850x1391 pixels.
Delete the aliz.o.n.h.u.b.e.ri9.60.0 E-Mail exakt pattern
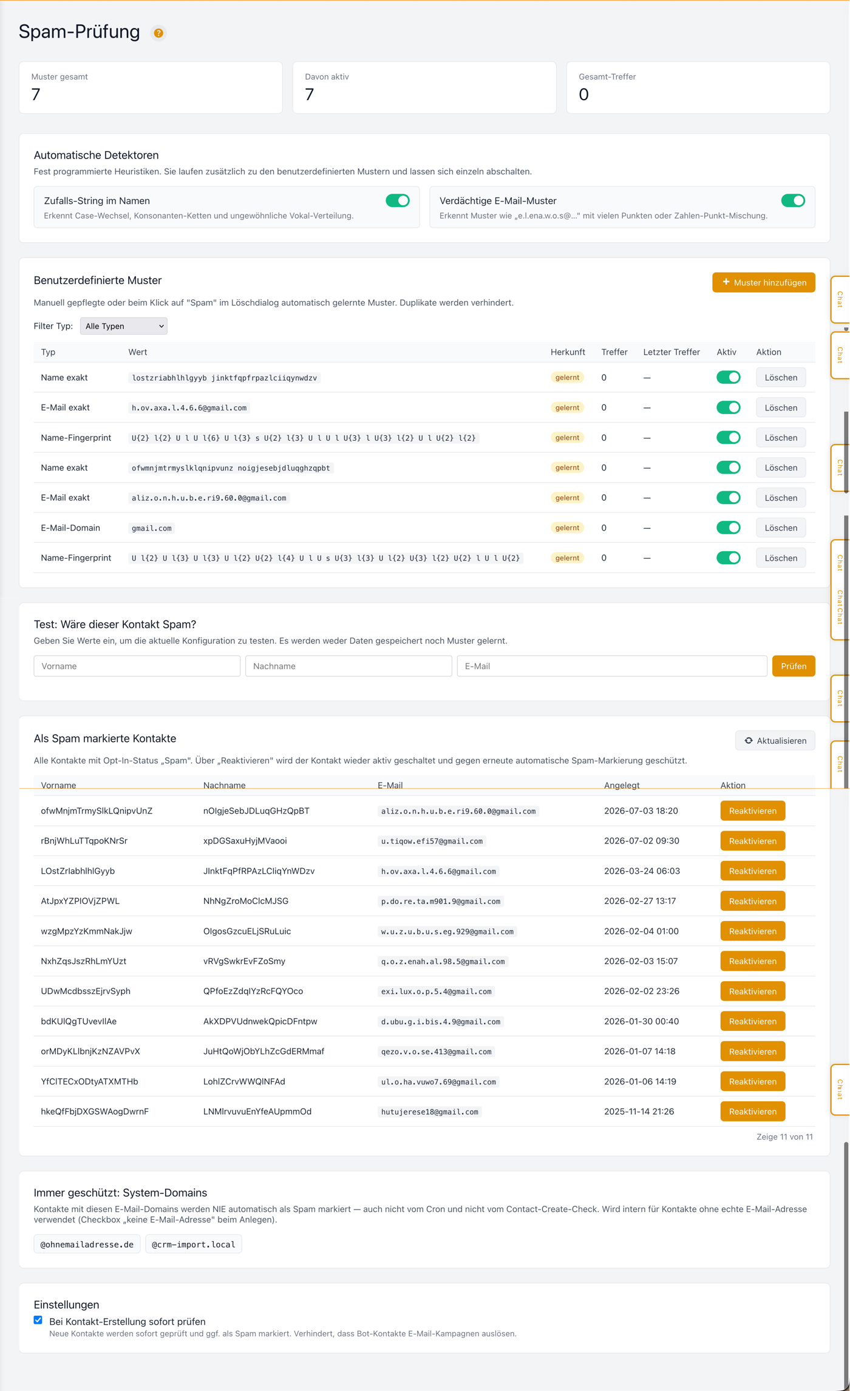pos(781,497)
